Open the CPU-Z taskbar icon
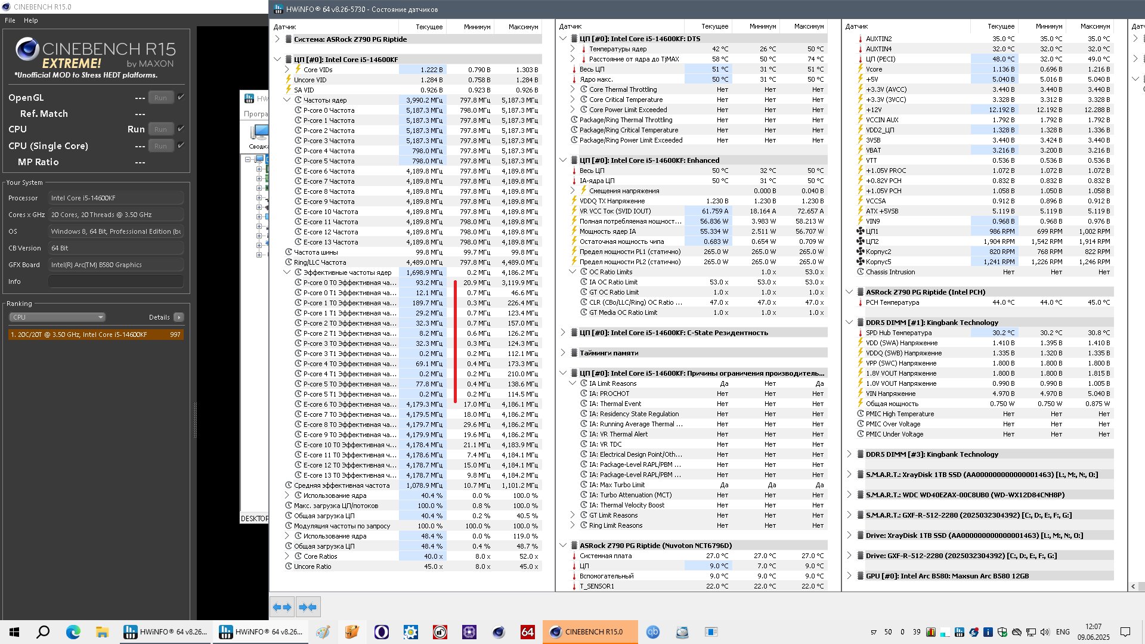The height and width of the screenshot is (644, 1145). click(x=469, y=632)
